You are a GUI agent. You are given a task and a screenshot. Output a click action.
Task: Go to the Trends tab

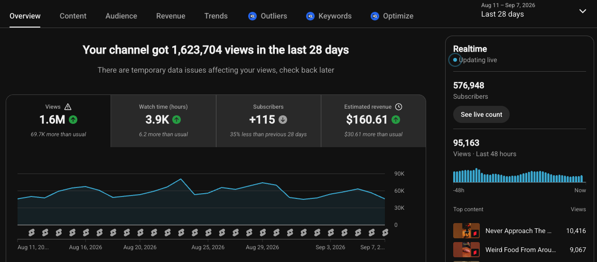pos(216,16)
